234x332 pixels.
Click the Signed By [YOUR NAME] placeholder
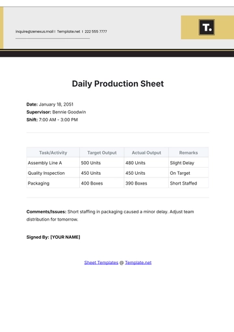[x=53, y=237]
